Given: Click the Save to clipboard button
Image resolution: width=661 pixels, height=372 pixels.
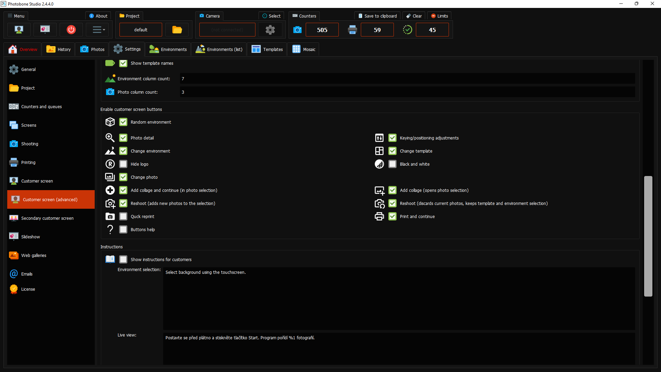Looking at the screenshot, I should (x=377, y=16).
